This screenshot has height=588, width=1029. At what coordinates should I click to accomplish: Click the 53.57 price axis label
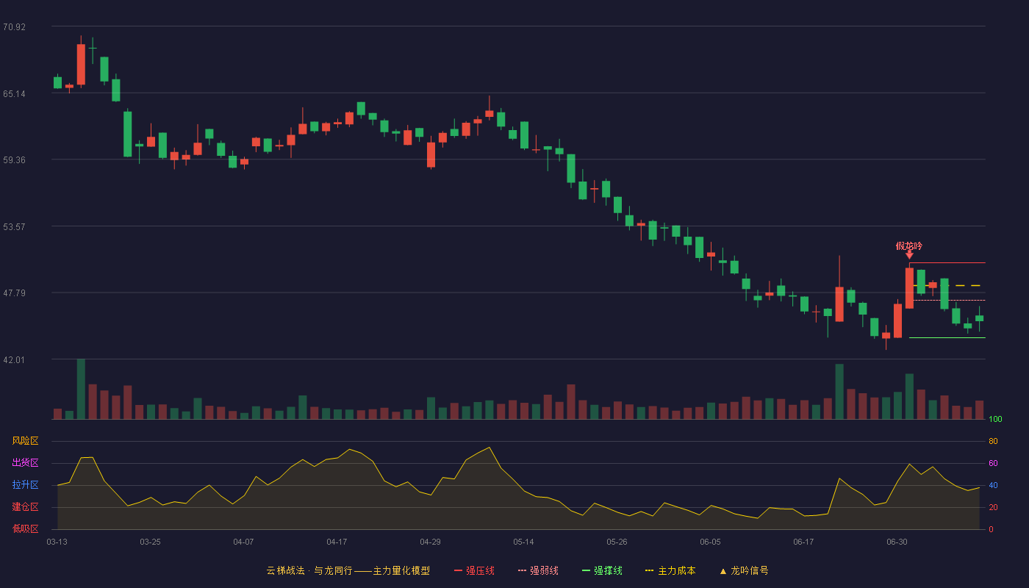[14, 227]
